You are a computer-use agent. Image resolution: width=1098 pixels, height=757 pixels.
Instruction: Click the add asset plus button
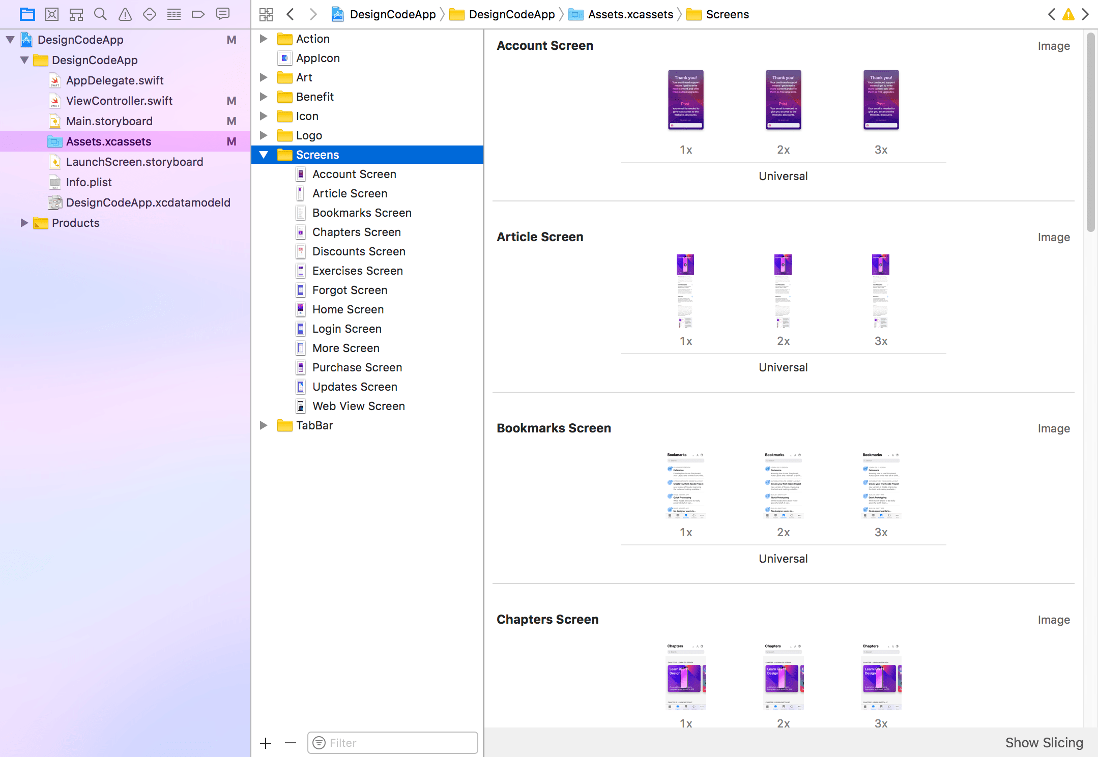click(x=265, y=742)
